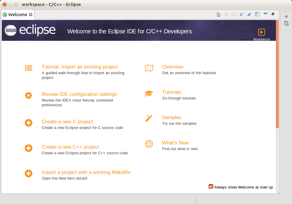Open Create a new C project link
This screenshot has width=292, height=204.
click(x=67, y=122)
